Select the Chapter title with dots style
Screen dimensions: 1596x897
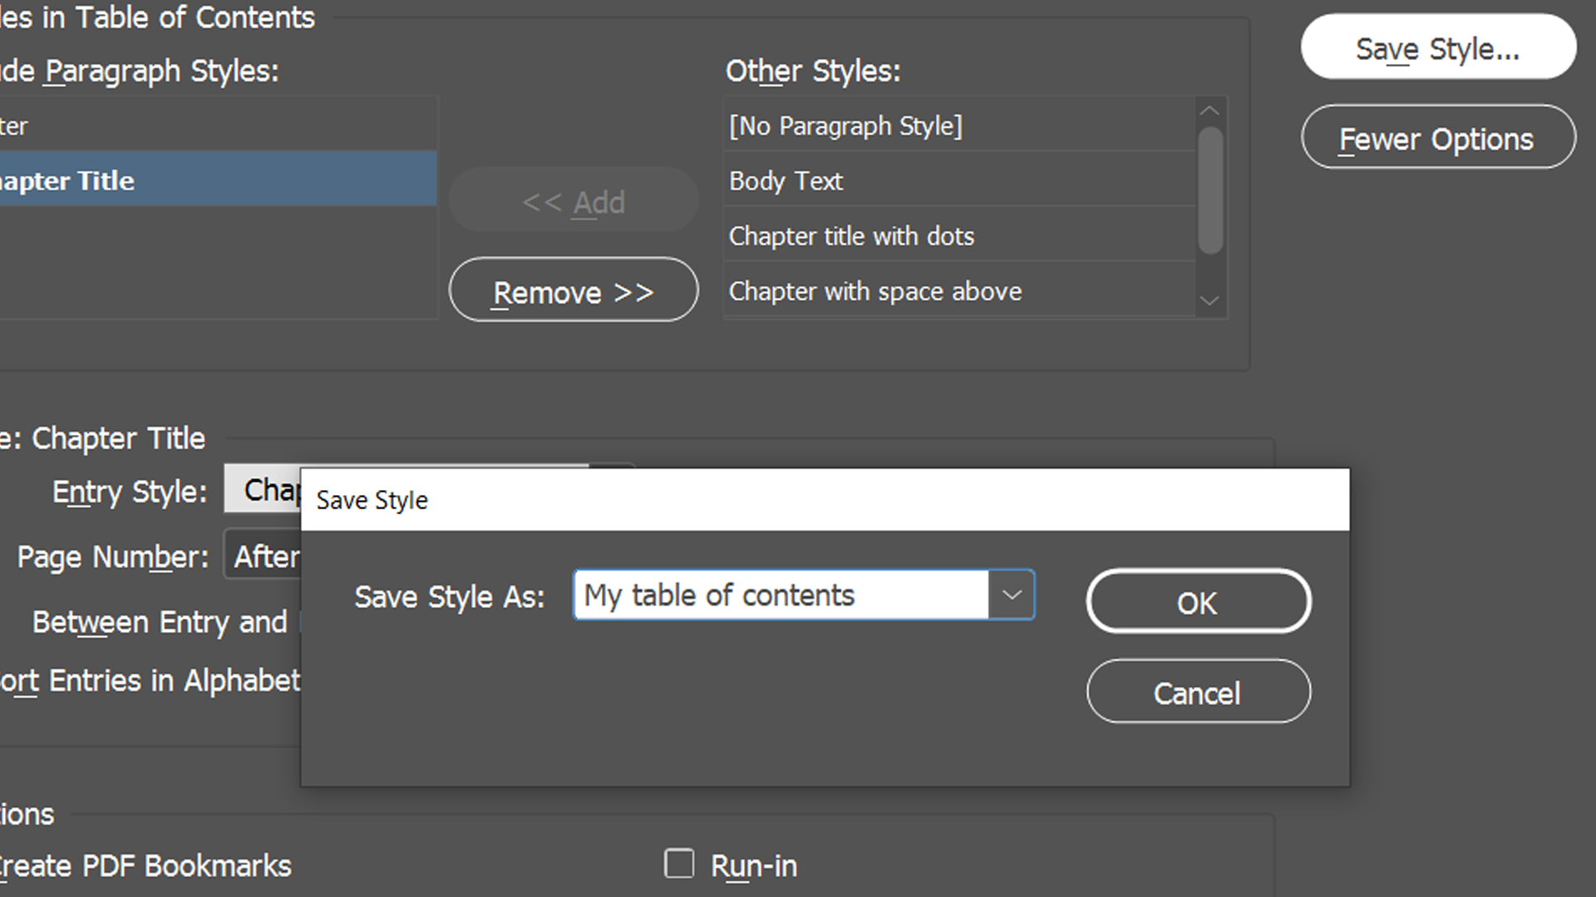851,236
